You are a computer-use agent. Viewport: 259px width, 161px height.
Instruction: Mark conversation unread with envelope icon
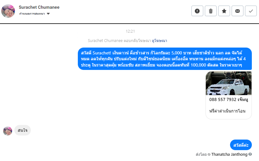point(237,11)
